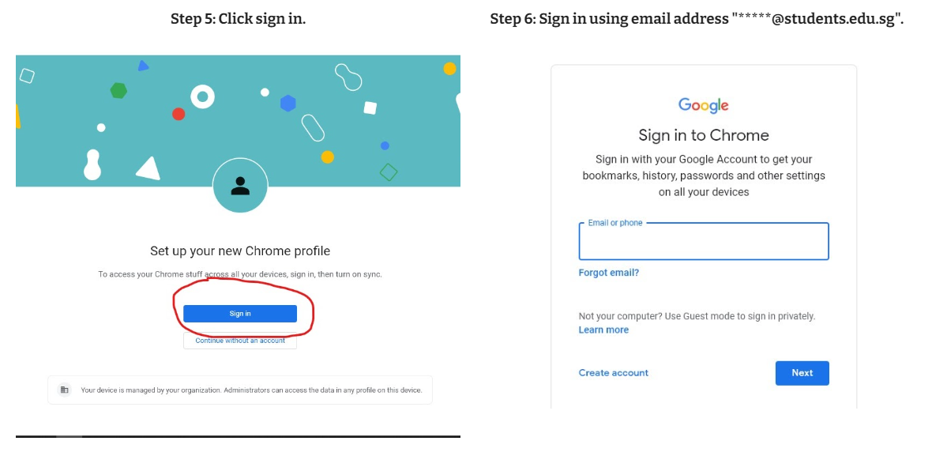
Task: Click the green outlined diamond in banner
Action: [388, 172]
